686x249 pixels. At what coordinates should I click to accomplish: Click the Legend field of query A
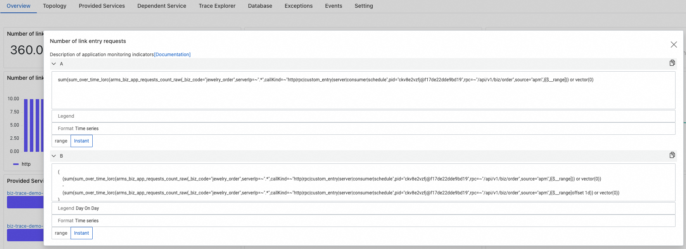coord(363,116)
